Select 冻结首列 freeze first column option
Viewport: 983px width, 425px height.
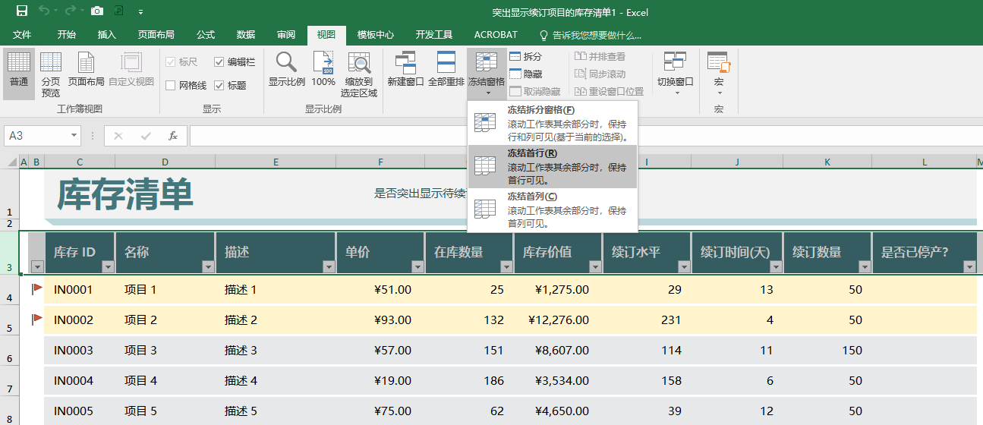[553, 209]
